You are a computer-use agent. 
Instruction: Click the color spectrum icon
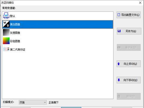pyautogui.click(x=6, y=41)
